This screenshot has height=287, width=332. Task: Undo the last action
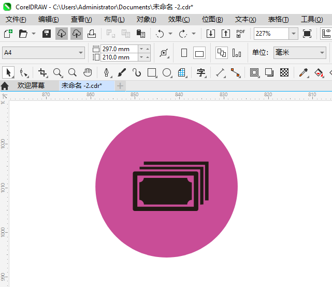tap(160, 34)
